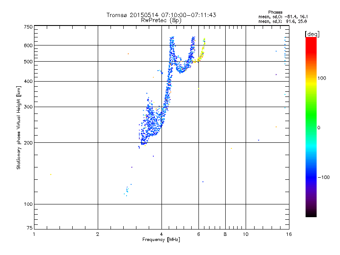The width and height of the screenshot is (340, 255).
Task: Click the isolated orange point at 550 km near 2.8 MHz
Action: [128, 54]
